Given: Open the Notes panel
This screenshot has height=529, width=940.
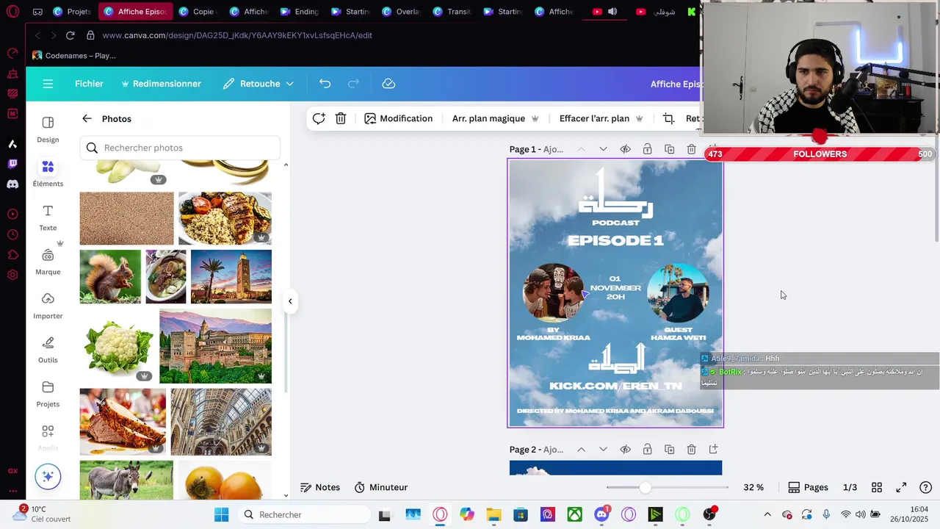Looking at the screenshot, I should pos(320,487).
